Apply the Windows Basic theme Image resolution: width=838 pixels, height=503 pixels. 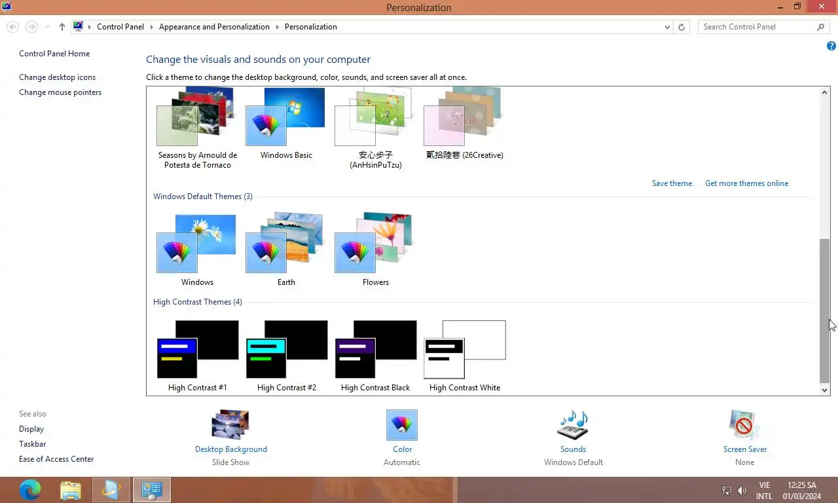(286, 124)
